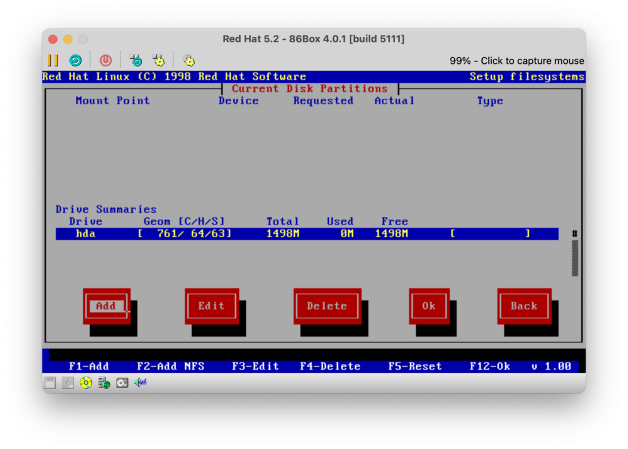Image resolution: width=628 pixels, height=449 pixels.
Task: Send Ctrl+Alt+Esc via the toolbar icon
Action: (x=159, y=61)
